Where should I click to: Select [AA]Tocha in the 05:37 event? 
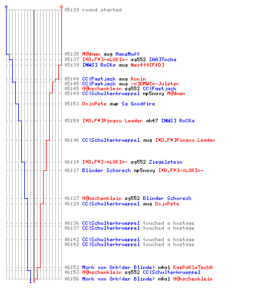tap(163, 59)
